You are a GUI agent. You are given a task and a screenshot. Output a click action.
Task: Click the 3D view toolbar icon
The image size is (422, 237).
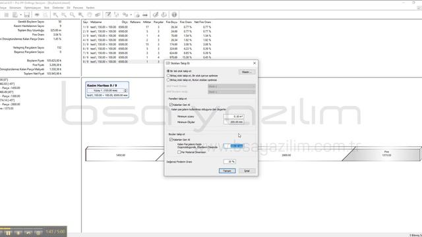(x=98, y=14)
